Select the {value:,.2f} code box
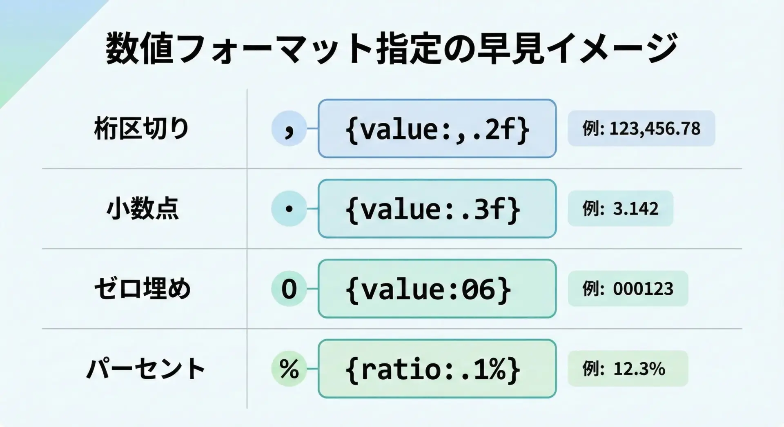The image size is (784, 427). tap(437, 128)
